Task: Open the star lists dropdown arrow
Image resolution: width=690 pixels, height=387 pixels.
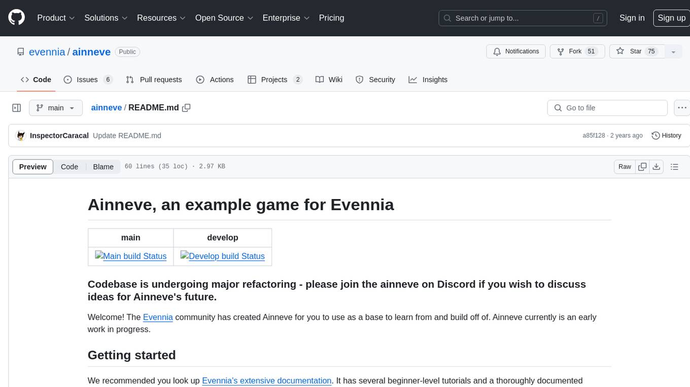Action: (673, 52)
